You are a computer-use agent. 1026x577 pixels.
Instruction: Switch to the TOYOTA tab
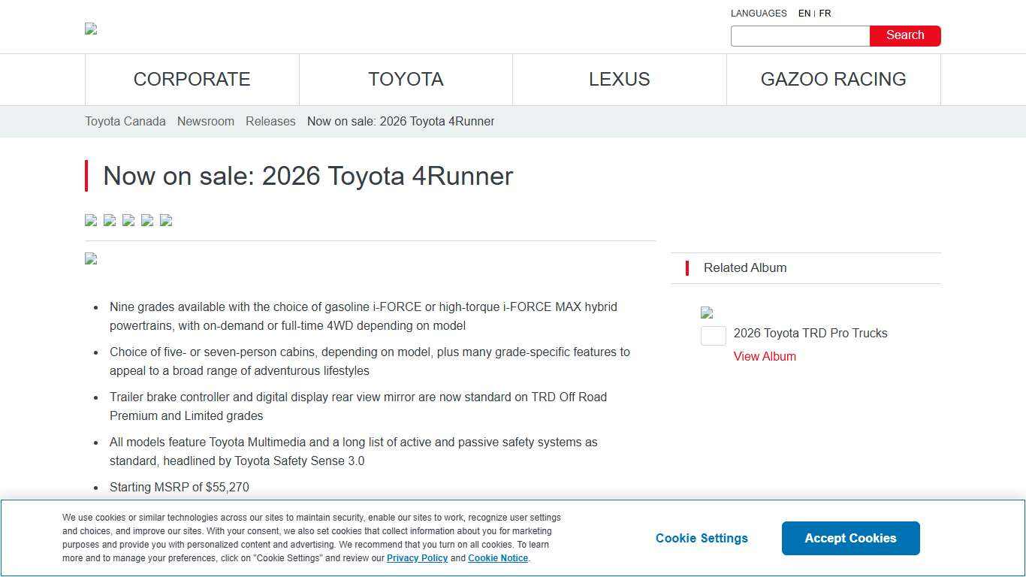coord(406,79)
